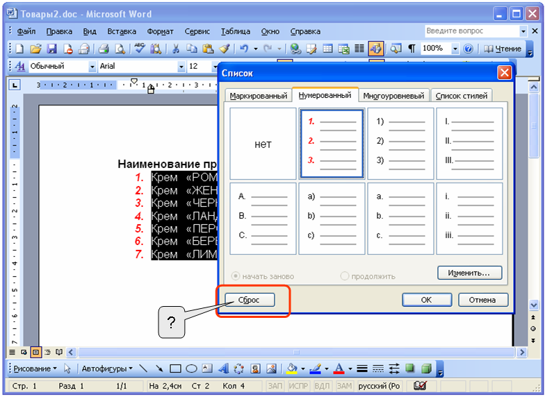Expand the Arial font name dropdown
This screenshot has width=545, height=397.
(181, 67)
